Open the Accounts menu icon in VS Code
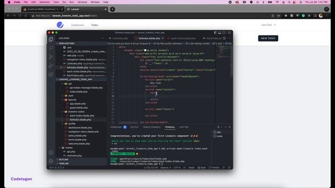 [51, 152]
